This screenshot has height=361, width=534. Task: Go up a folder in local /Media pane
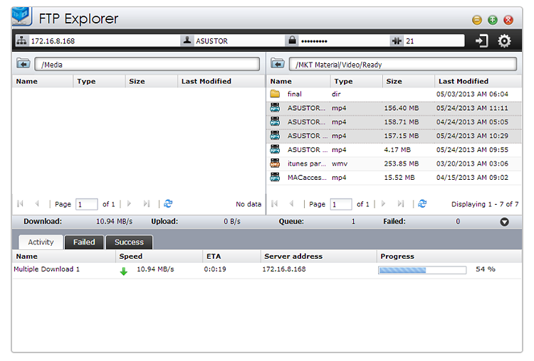coord(23,65)
